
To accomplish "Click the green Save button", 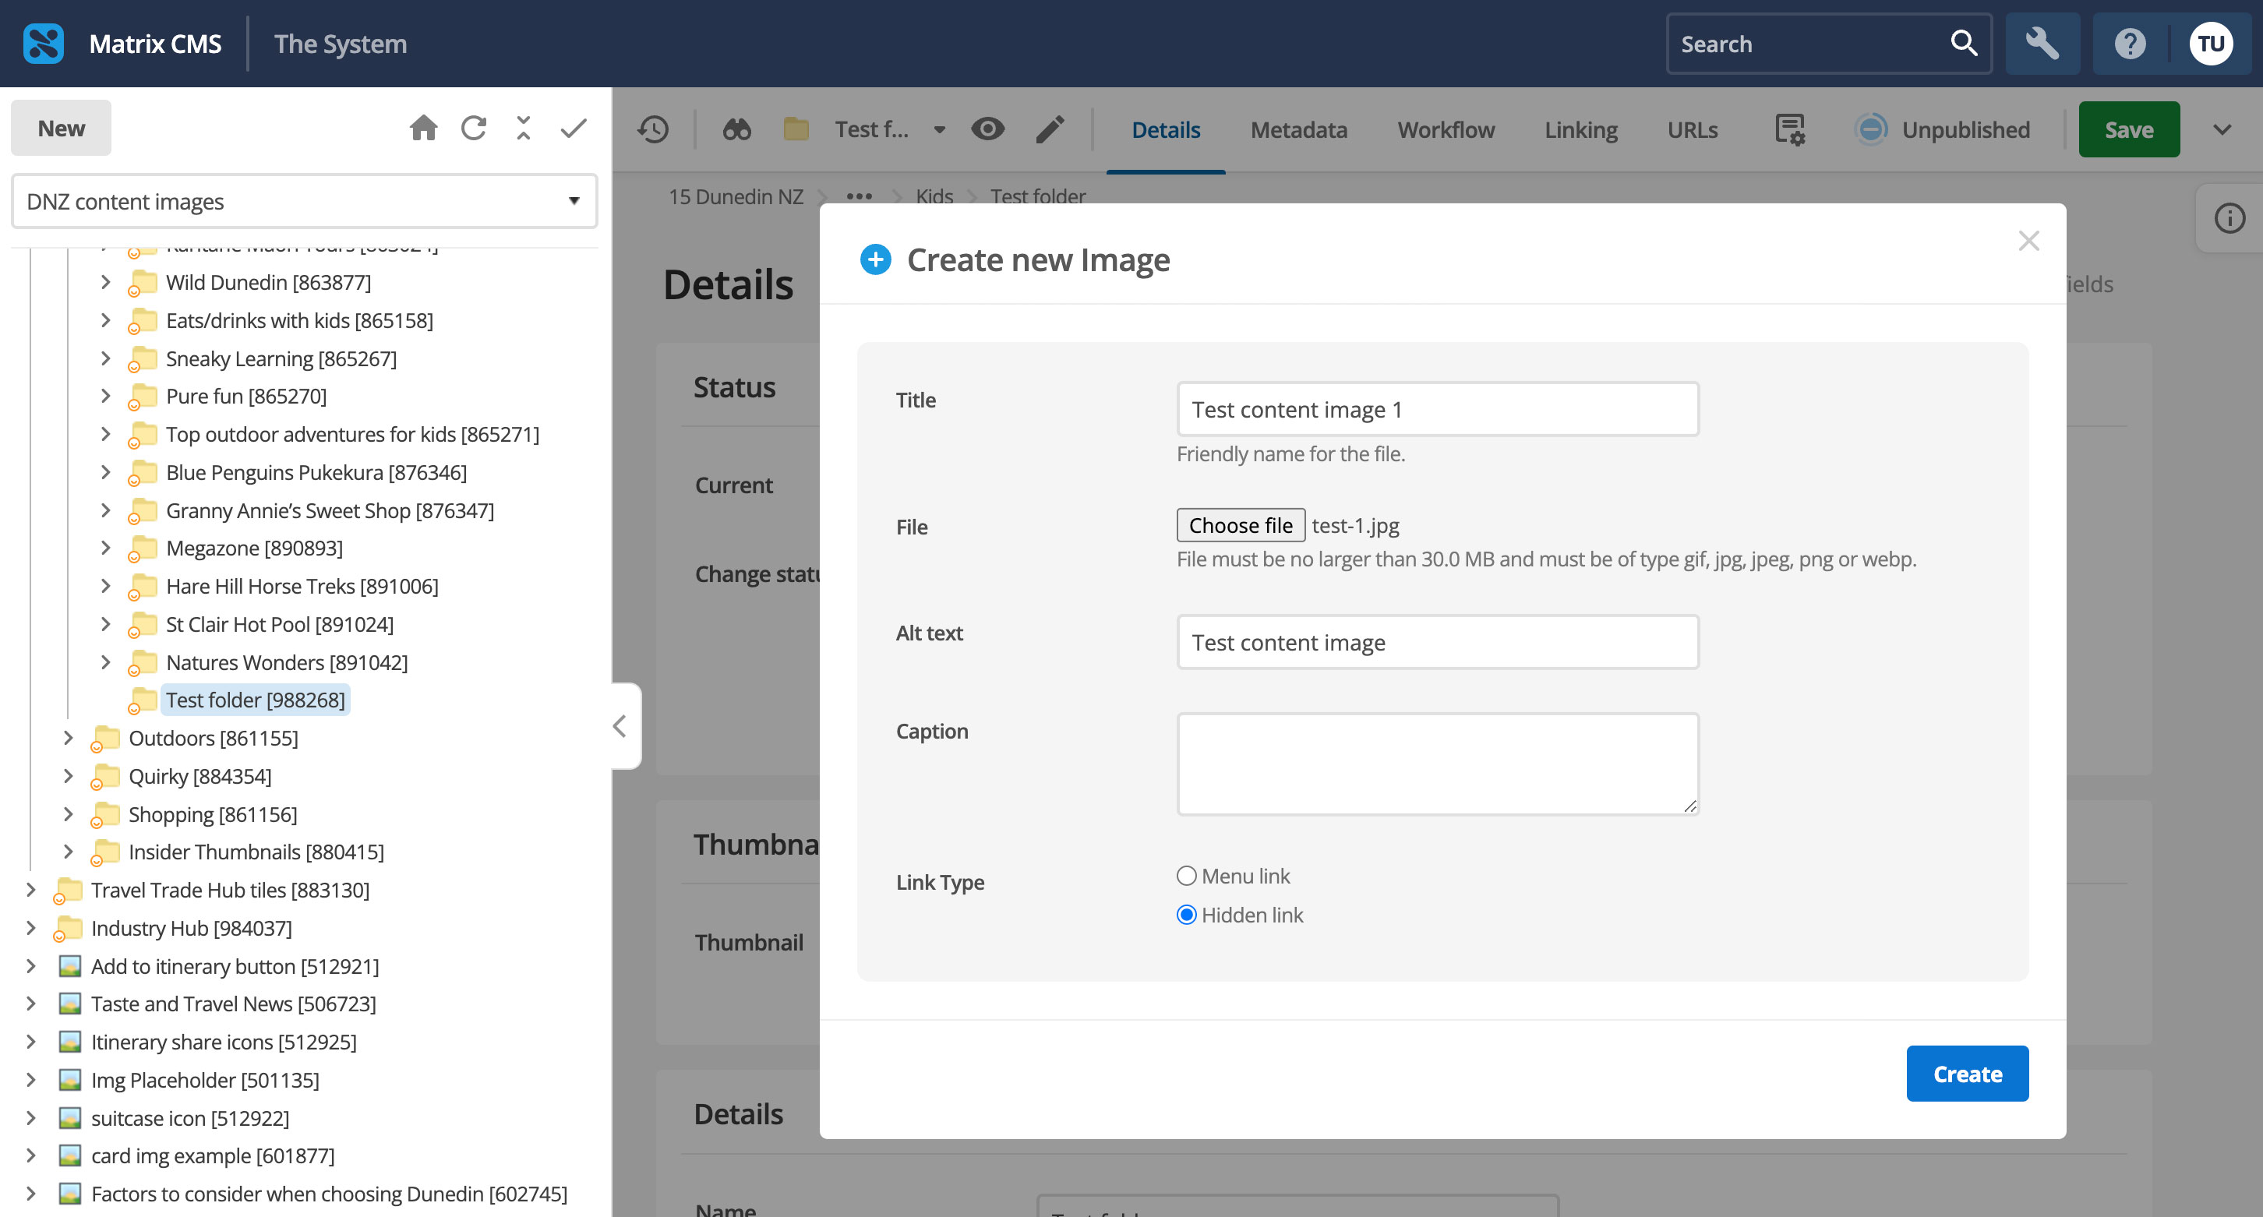I will 2129,130.
